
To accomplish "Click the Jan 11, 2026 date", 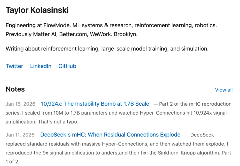I will (x=20, y=135).
